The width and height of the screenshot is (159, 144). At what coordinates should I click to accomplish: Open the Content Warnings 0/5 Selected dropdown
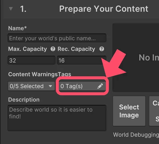pos(31,86)
